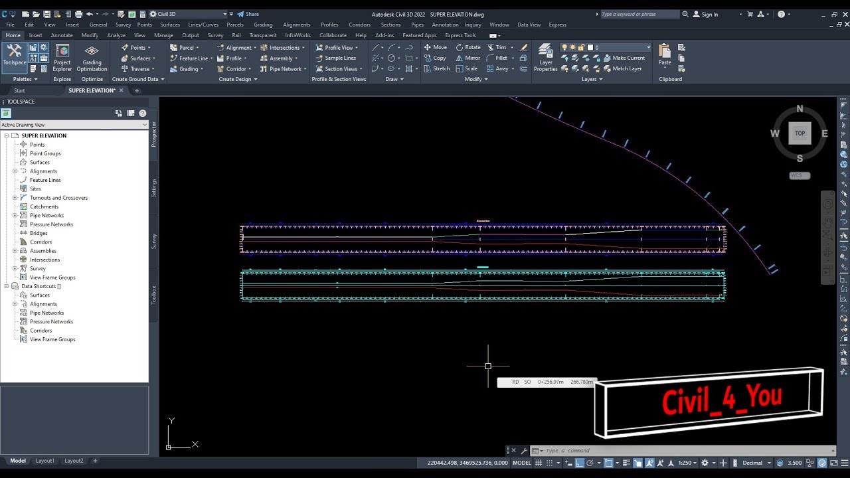Collapse the SUPER ELEVATION drawing node
Image resolution: width=850 pixels, height=478 pixels.
pyautogui.click(x=7, y=135)
